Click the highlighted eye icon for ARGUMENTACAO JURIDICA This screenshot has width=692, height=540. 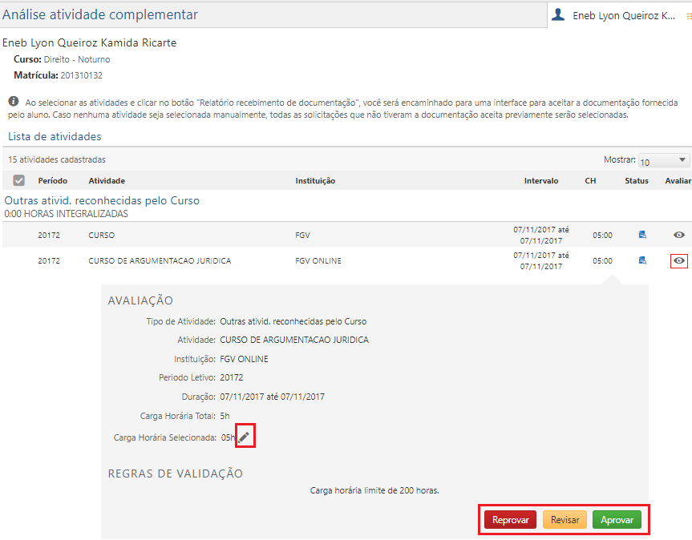[678, 260]
